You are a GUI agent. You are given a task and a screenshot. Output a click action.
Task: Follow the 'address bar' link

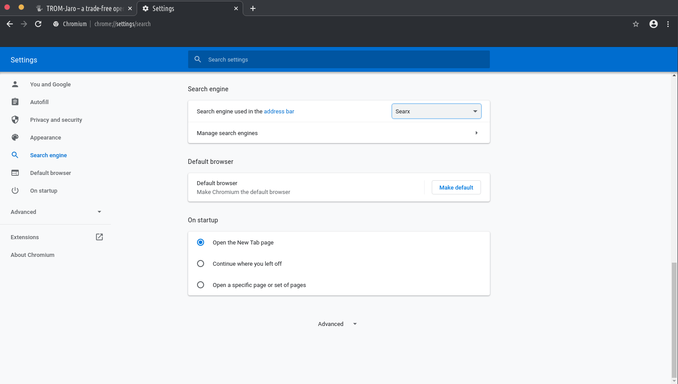coord(279,111)
